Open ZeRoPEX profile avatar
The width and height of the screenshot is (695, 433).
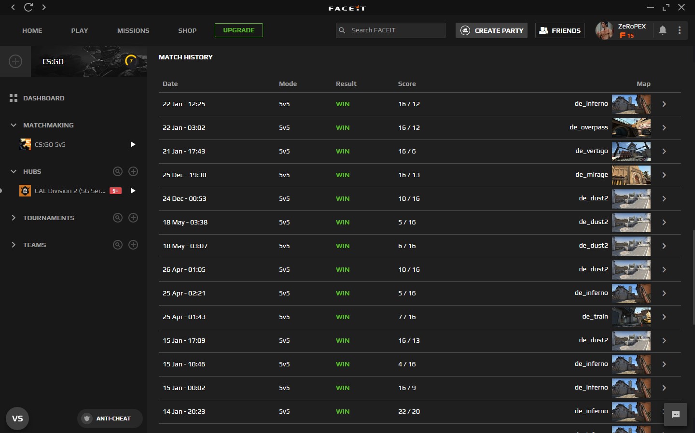(604, 30)
